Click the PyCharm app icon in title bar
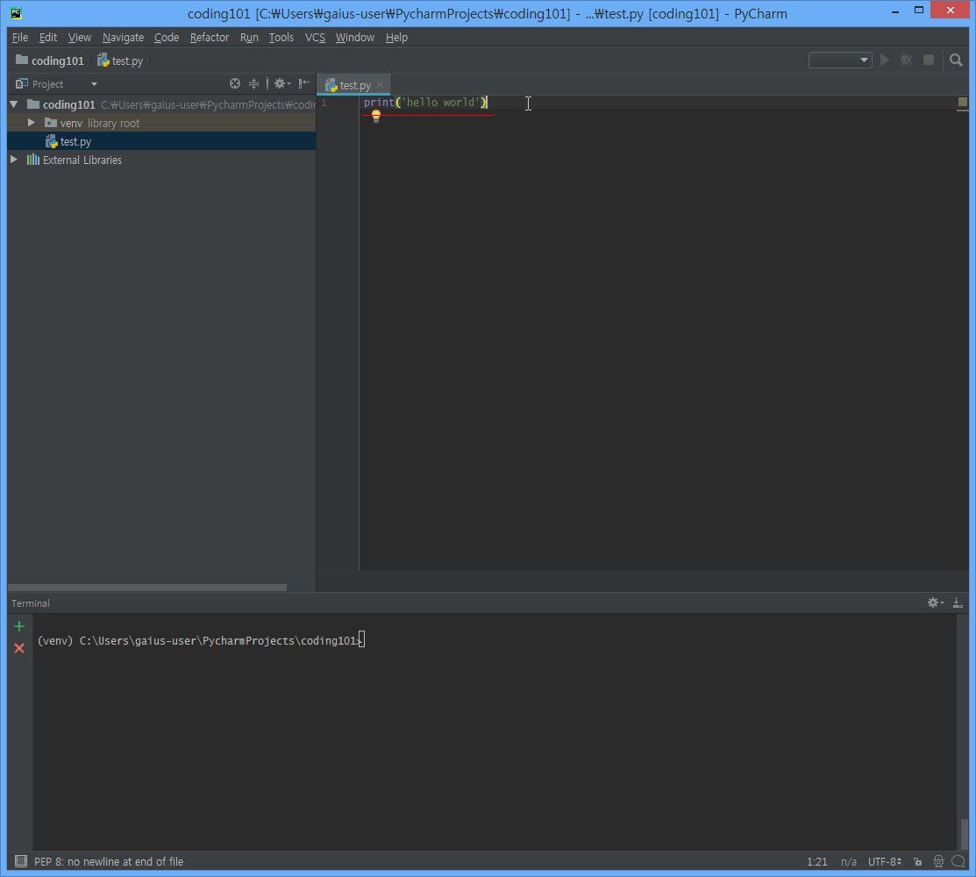 16,12
